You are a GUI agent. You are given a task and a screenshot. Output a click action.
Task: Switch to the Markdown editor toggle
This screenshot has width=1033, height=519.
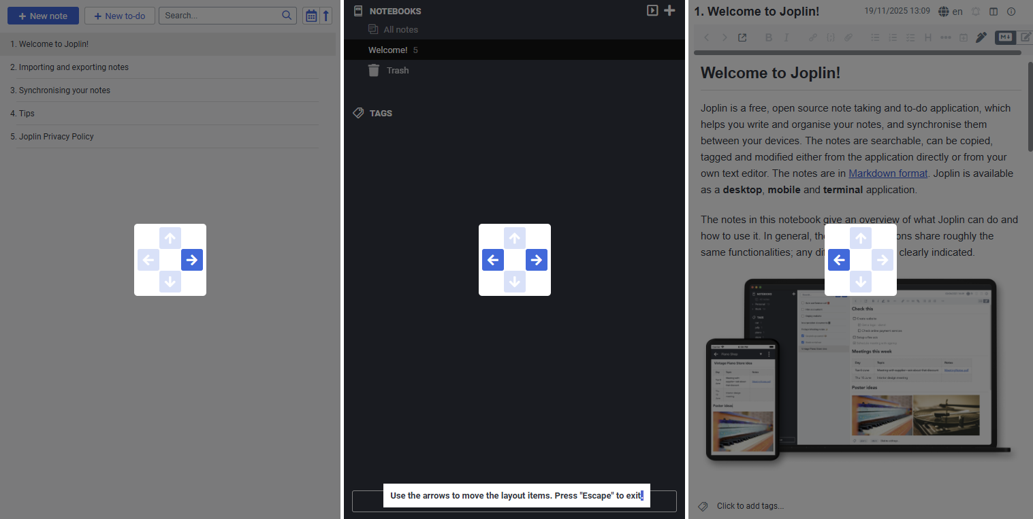tap(1004, 37)
